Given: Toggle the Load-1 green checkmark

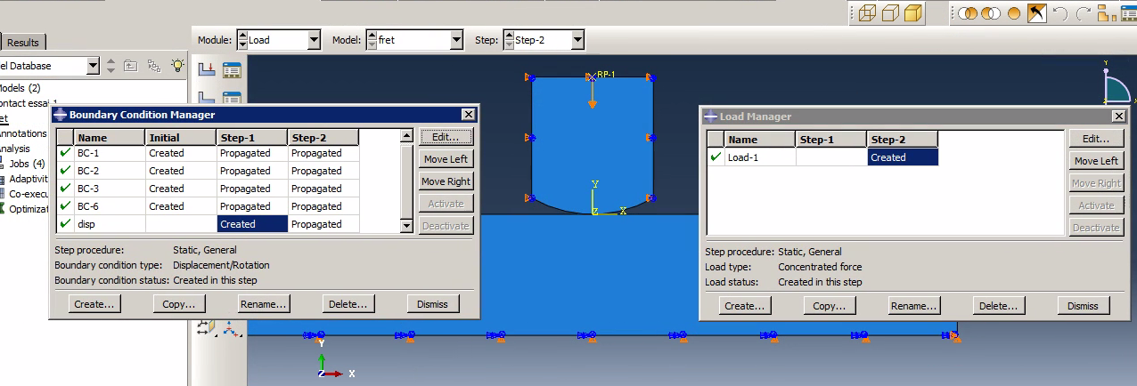Looking at the screenshot, I should [716, 157].
